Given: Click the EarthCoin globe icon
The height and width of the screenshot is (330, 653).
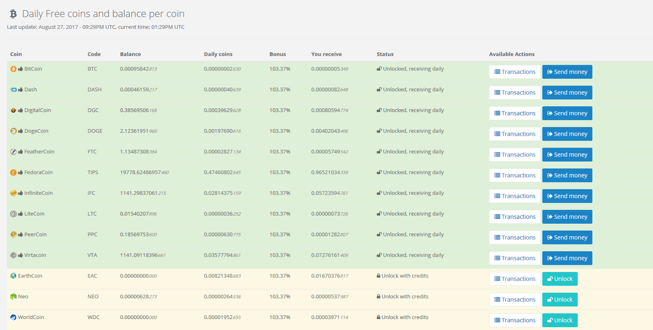Looking at the screenshot, I should click(13, 276).
